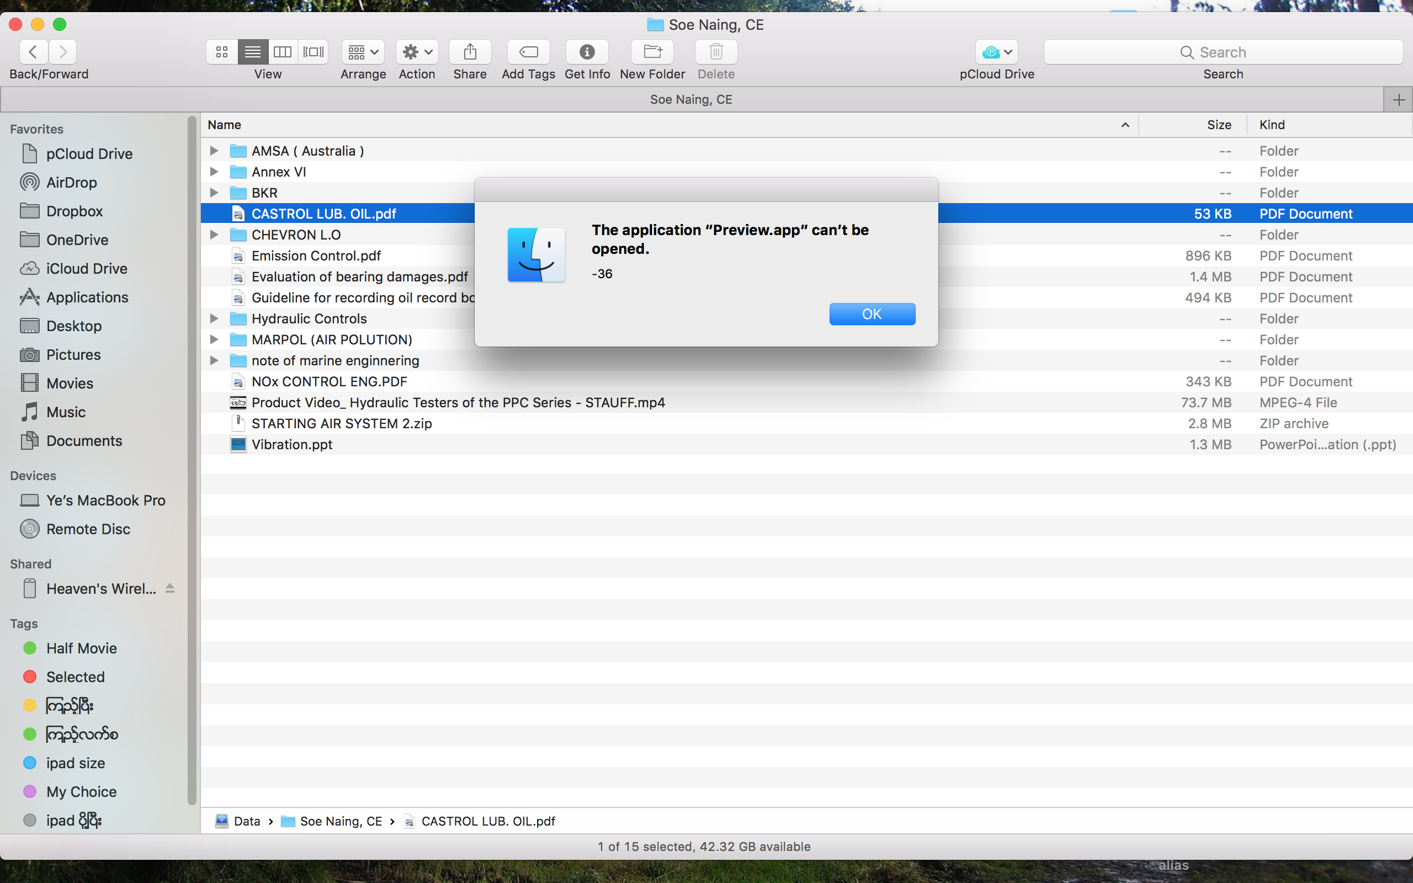Eject Heaven's Wireless shared device
Screen dimensions: 1413x883
(x=170, y=588)
